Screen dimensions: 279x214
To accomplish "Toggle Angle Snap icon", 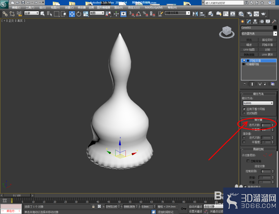I will (139, 14).
